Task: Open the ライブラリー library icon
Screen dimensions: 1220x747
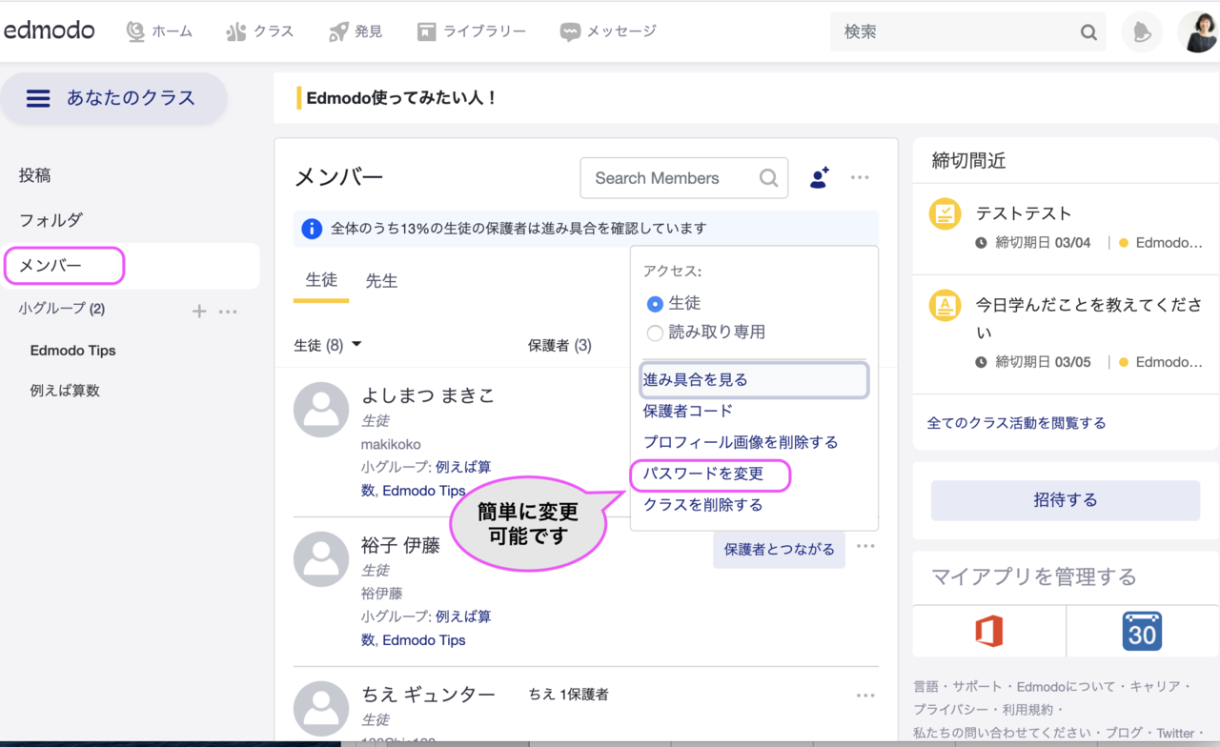Action: (426, 31)
